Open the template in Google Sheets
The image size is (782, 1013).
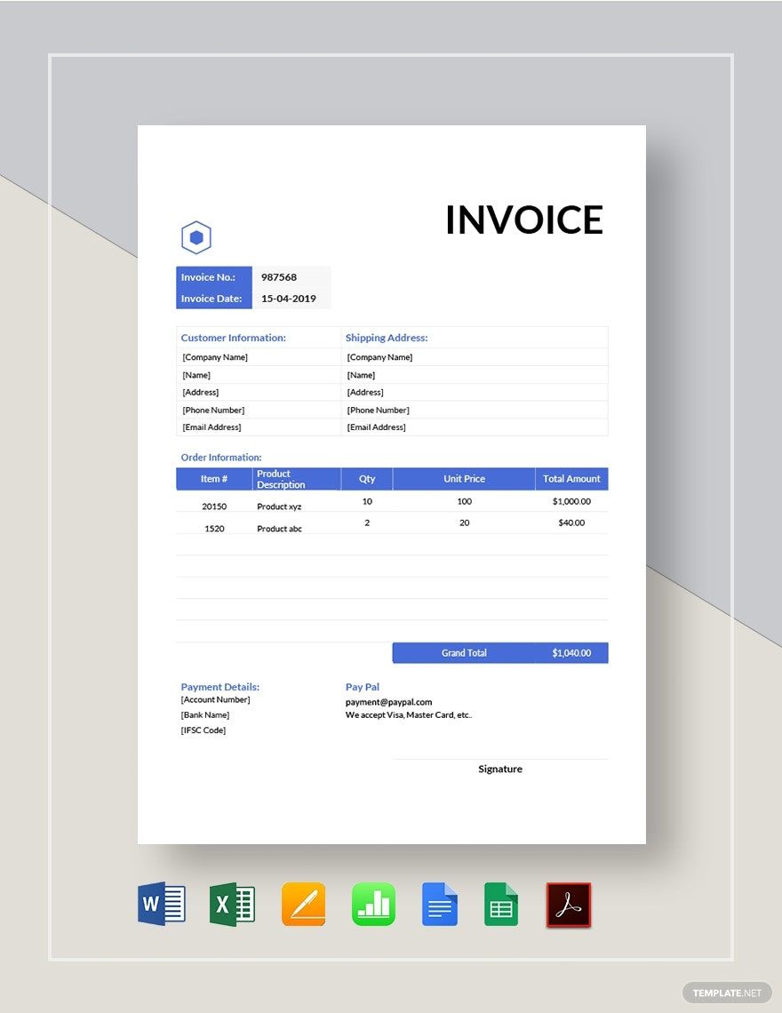click(500, 904)
